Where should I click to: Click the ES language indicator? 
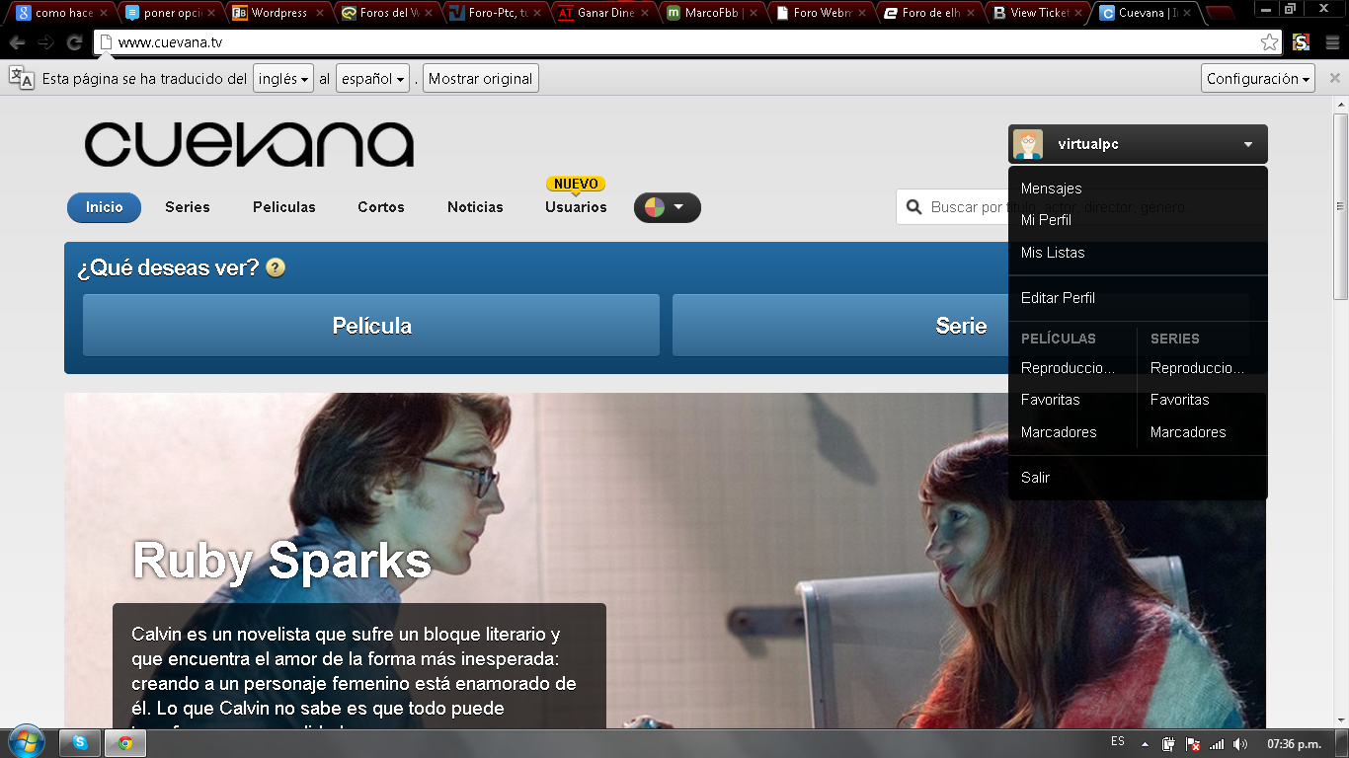click(1118, 741)
